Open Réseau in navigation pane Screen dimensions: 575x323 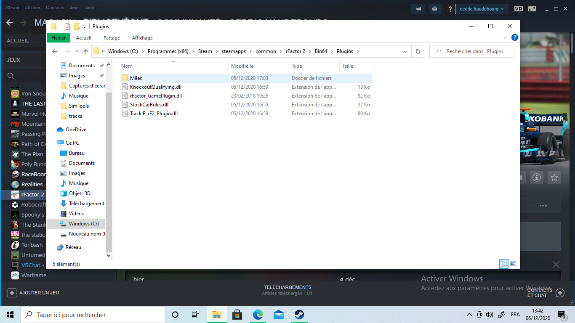[x=73, y=247]
